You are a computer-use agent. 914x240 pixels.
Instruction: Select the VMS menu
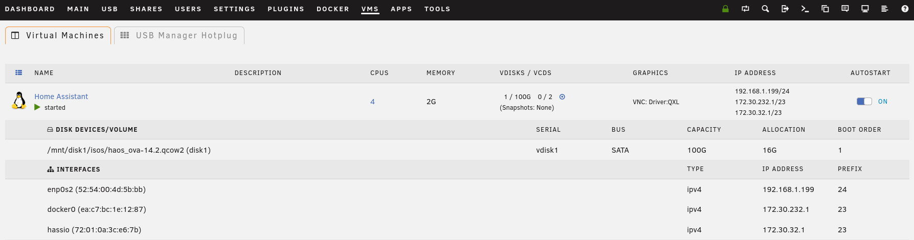[370, 9]
